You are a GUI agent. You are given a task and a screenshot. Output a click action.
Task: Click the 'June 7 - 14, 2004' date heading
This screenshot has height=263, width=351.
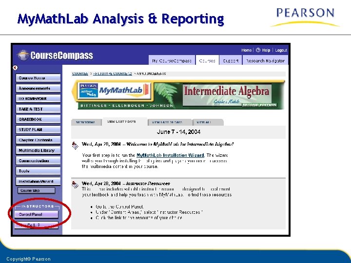[x=178, y=131]
